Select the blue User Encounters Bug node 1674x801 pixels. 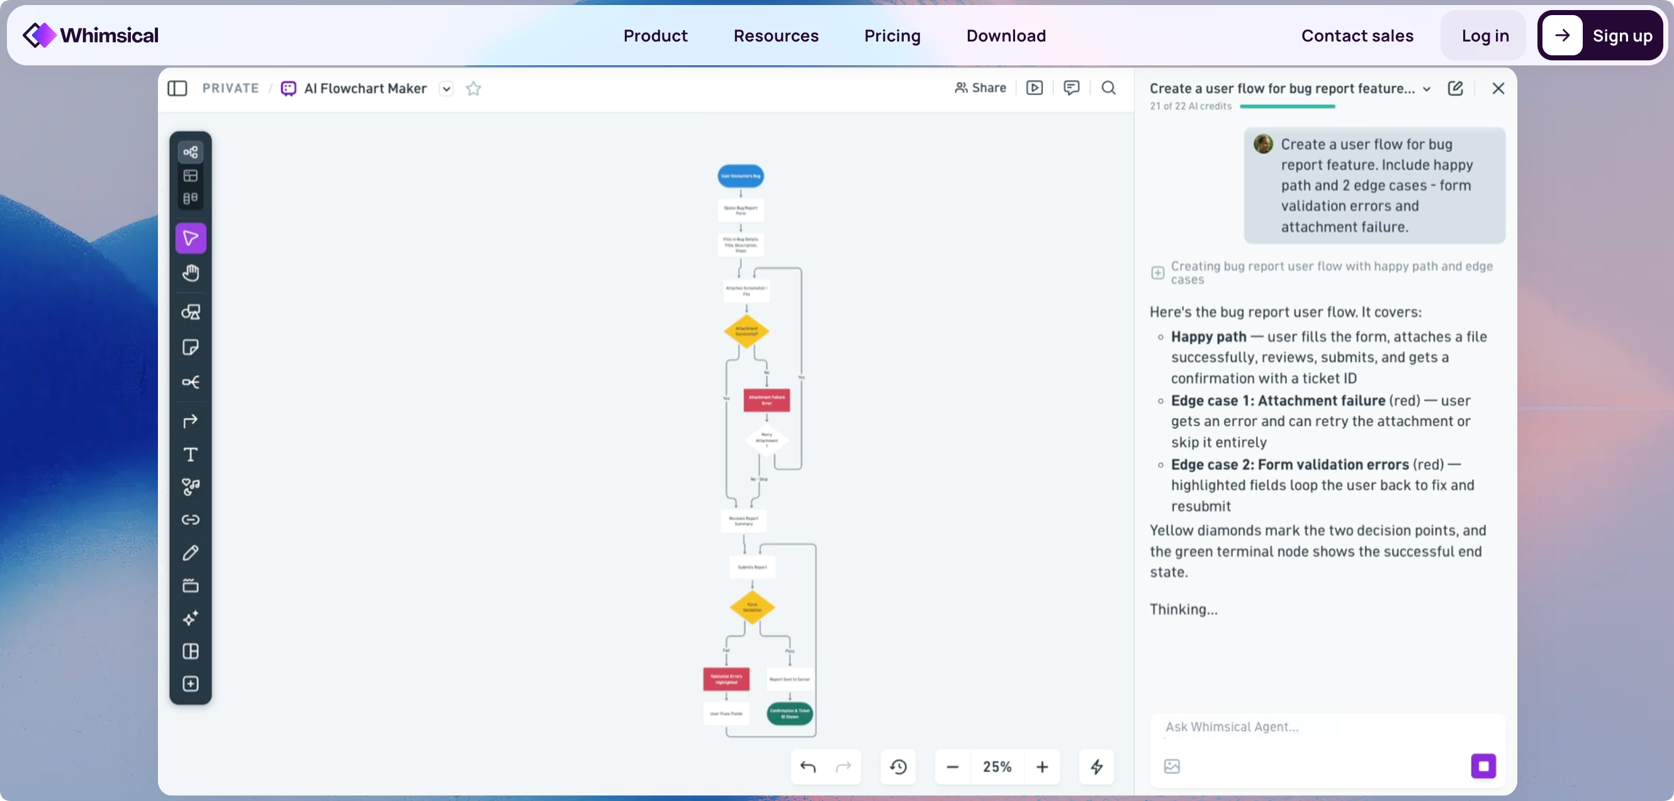(741, 176)
